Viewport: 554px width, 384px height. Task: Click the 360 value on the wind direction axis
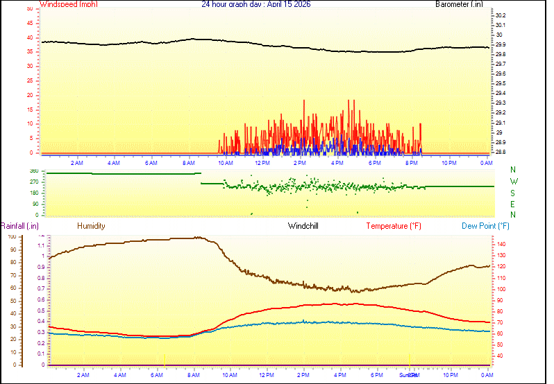[x=33, y=171]
